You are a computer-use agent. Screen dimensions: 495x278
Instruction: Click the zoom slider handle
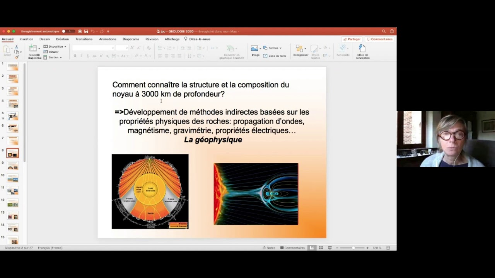tap(353, 248)
